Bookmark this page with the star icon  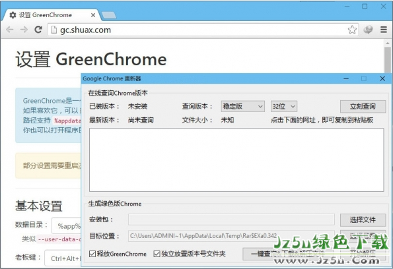click(352, 30)
